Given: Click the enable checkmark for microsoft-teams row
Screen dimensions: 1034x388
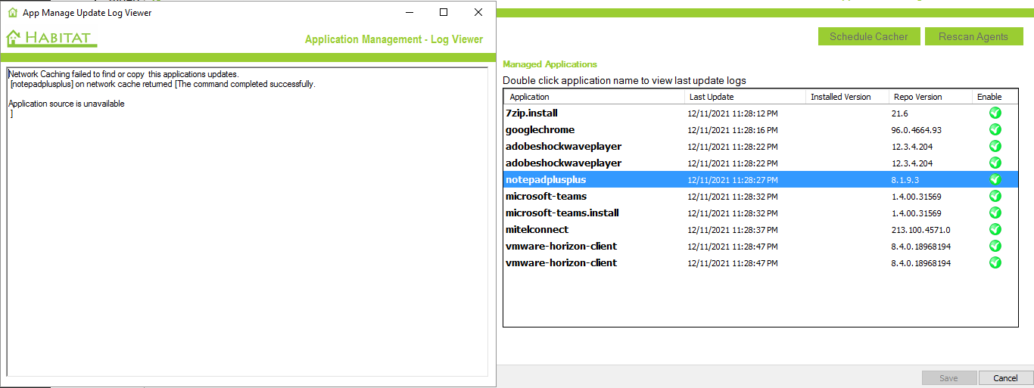Looking at the screenshot, I should point(995,196).
